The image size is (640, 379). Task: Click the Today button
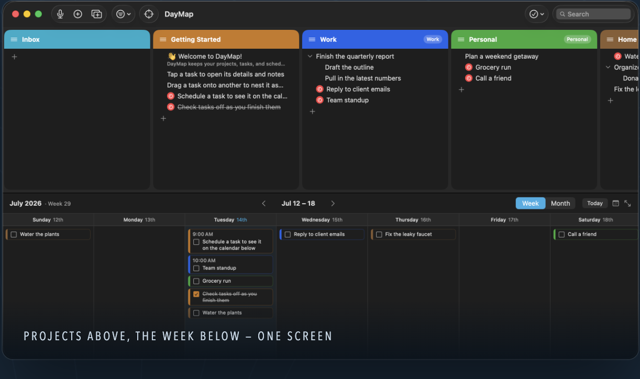(x=595, y=203)
